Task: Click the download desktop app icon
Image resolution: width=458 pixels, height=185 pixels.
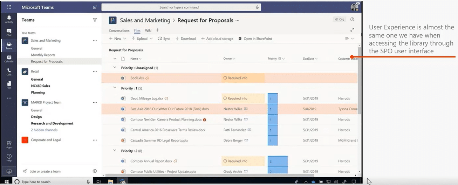Action: [9, 171]
